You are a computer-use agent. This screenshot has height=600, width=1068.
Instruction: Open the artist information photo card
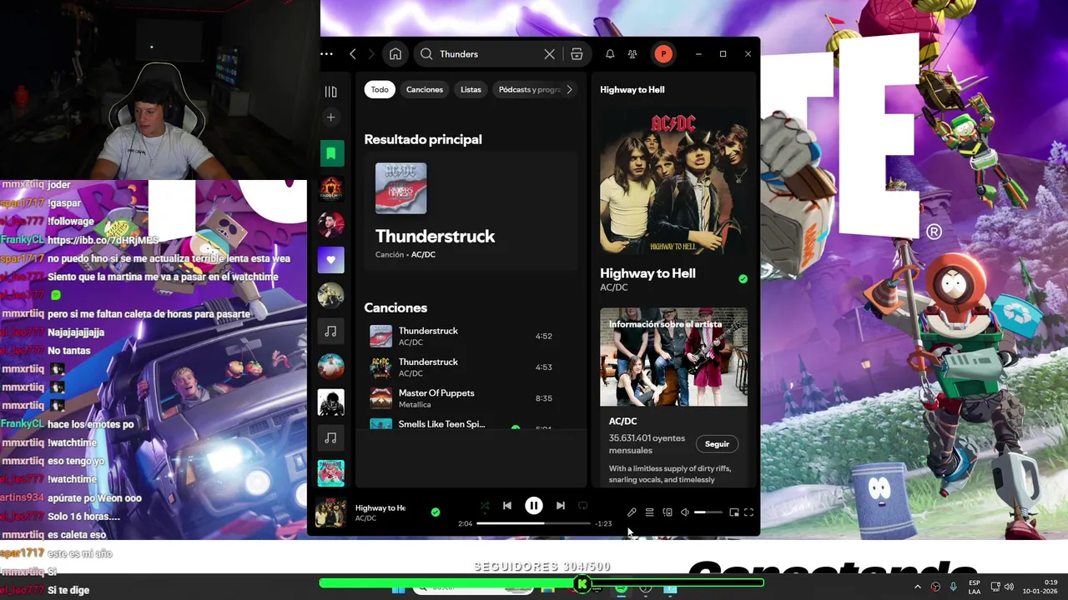click(673, 357)
